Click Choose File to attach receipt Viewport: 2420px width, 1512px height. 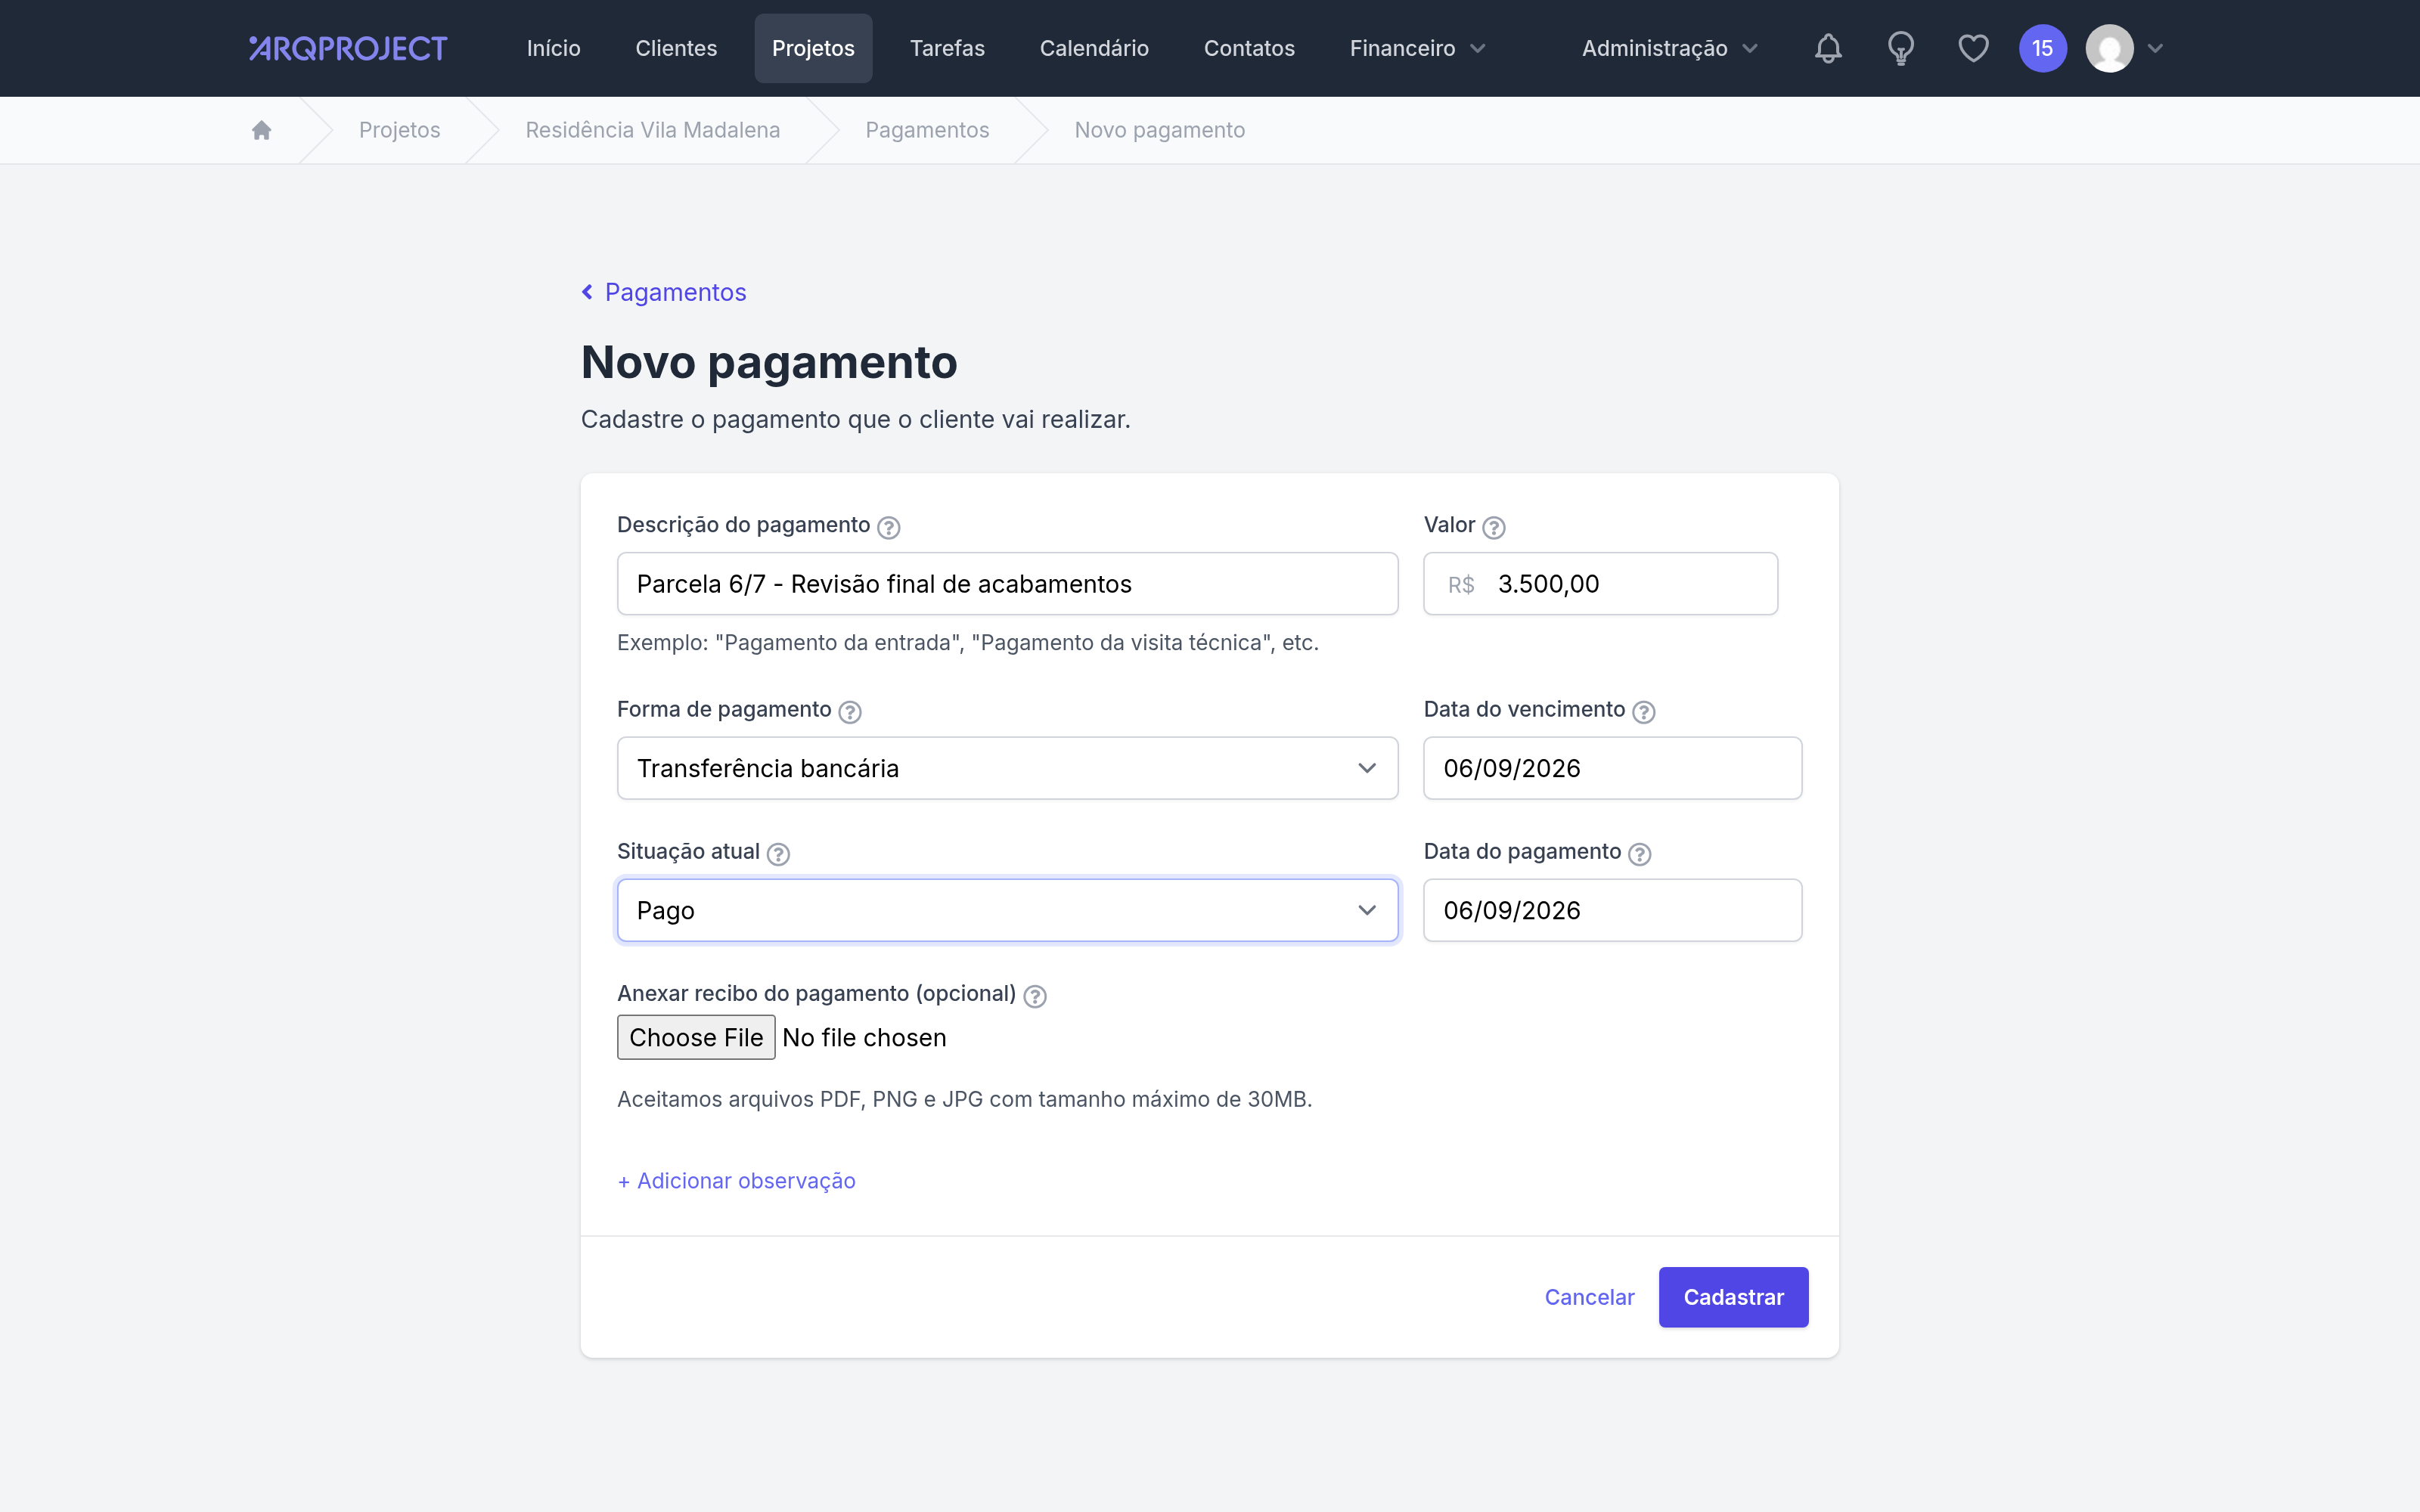tap(696, 1037)
